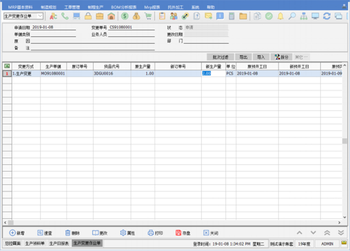The width and height of the screenshot is (350, 251).
Task: Open the 制程生产 menu
Action: (x=96, y=7)
